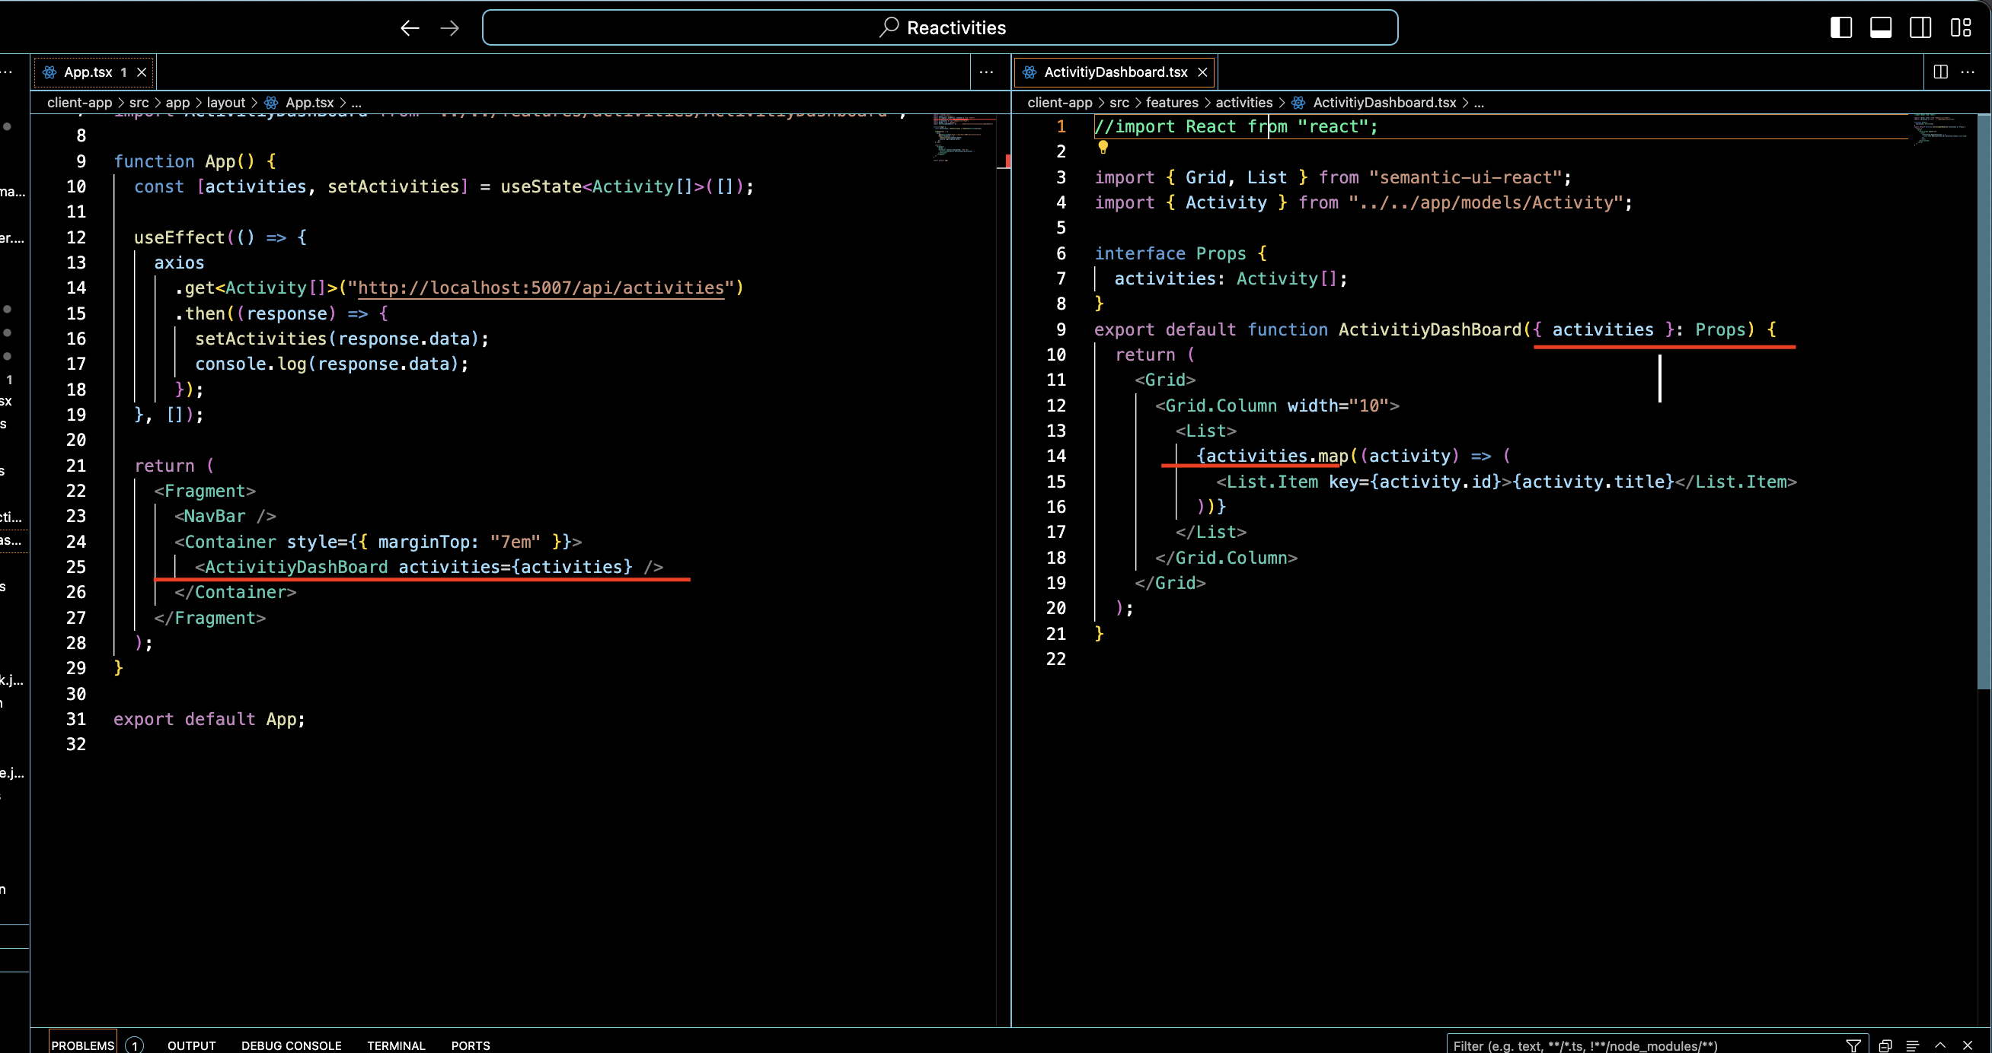Toggle the primary side bar layout icon

click(1840, 28)
